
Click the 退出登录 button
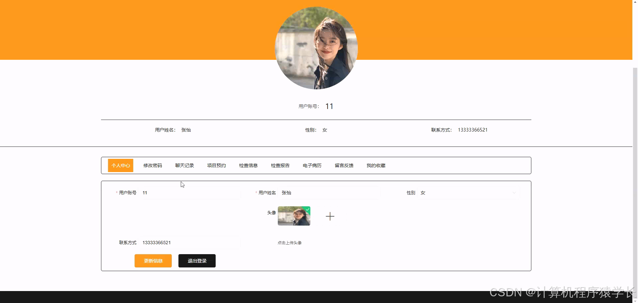click(x=197, y=260)
